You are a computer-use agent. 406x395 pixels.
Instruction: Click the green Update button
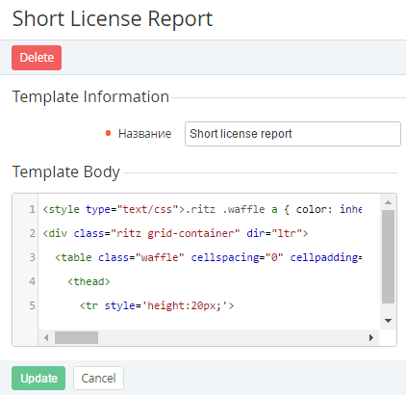(38, 378)
